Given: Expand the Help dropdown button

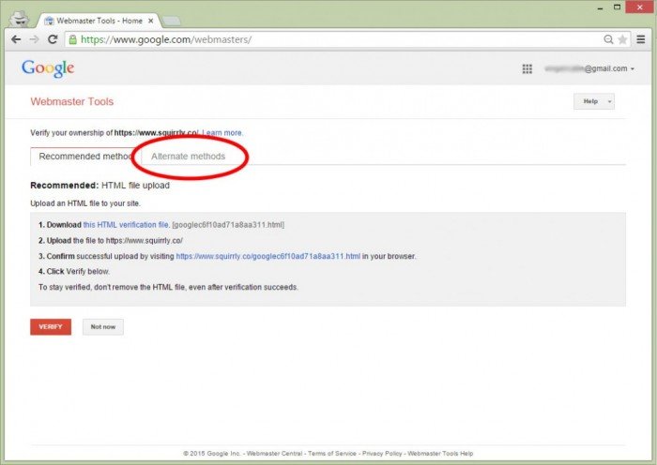Looking at the screenshot, I should coord(593,101).
